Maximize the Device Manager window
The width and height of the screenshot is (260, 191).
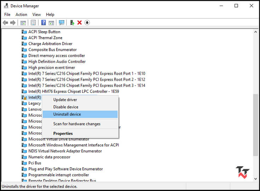click(236, 6)
